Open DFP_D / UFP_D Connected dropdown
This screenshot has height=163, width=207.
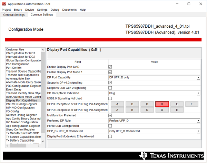154,131
